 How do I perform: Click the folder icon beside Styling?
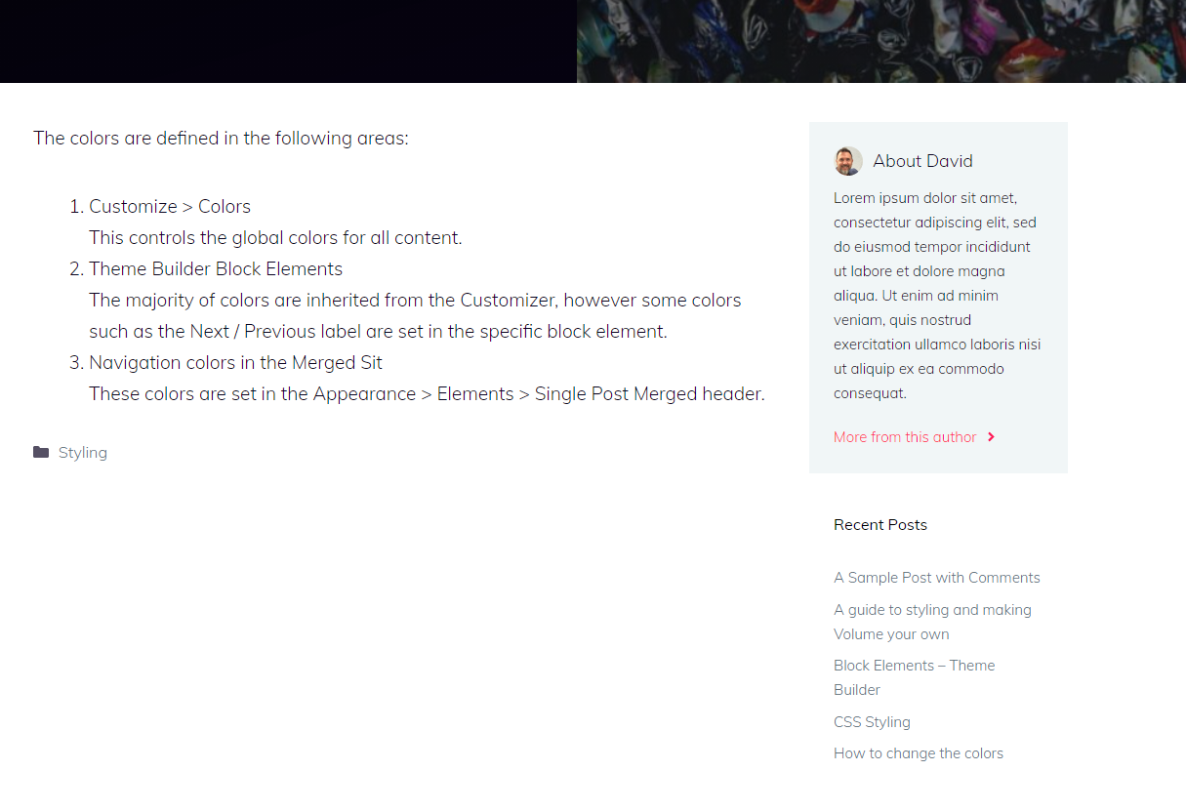41,452
